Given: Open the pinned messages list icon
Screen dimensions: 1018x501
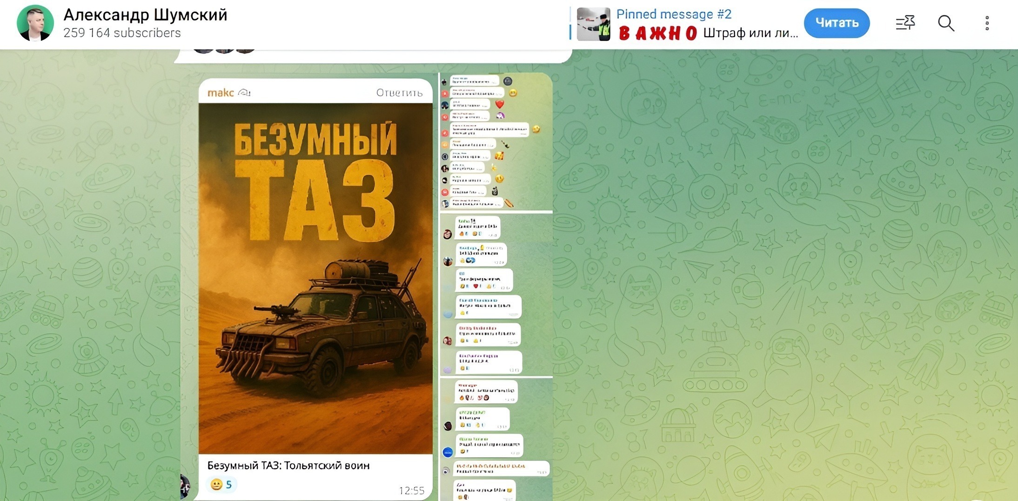Looking at the screenshot, I should click(x=905, y=23).
